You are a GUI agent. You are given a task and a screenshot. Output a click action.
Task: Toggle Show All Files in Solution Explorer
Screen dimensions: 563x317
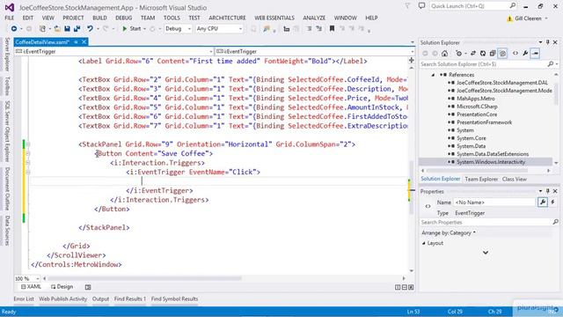[502, 54]
